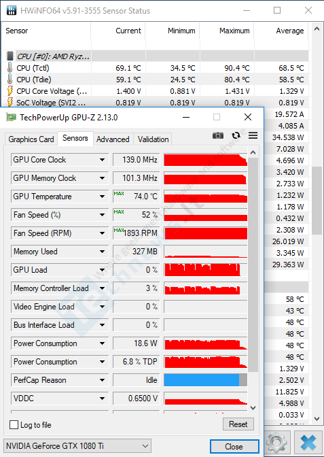Click the HWiNFO scrollbar down arrow
This screenshot has width=324, height=457.
coord(317,419)
